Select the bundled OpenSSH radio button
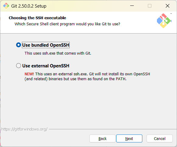 pos(19,45)
